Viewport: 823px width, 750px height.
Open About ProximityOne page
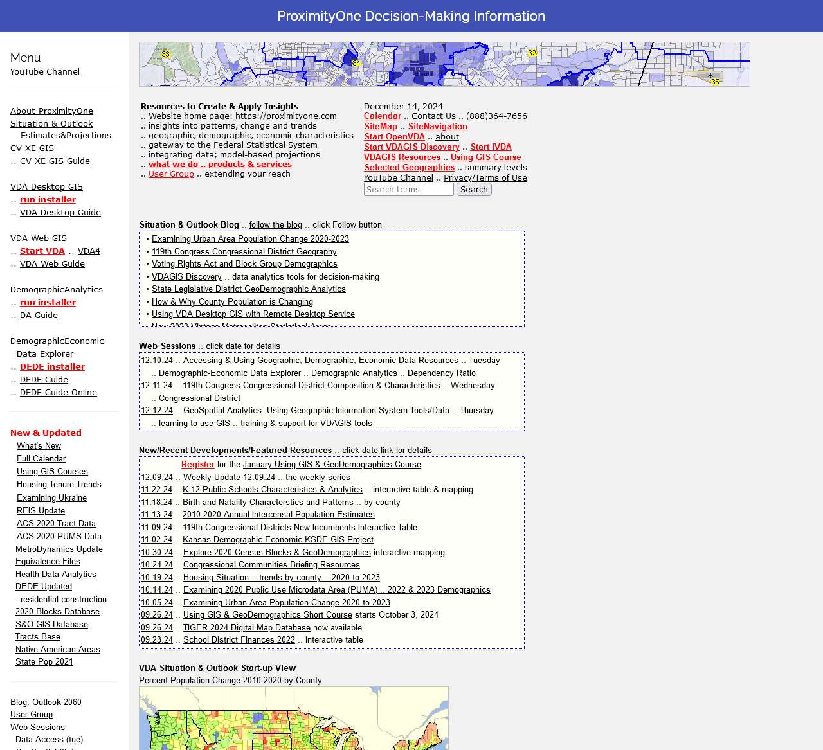coord(51,111)
